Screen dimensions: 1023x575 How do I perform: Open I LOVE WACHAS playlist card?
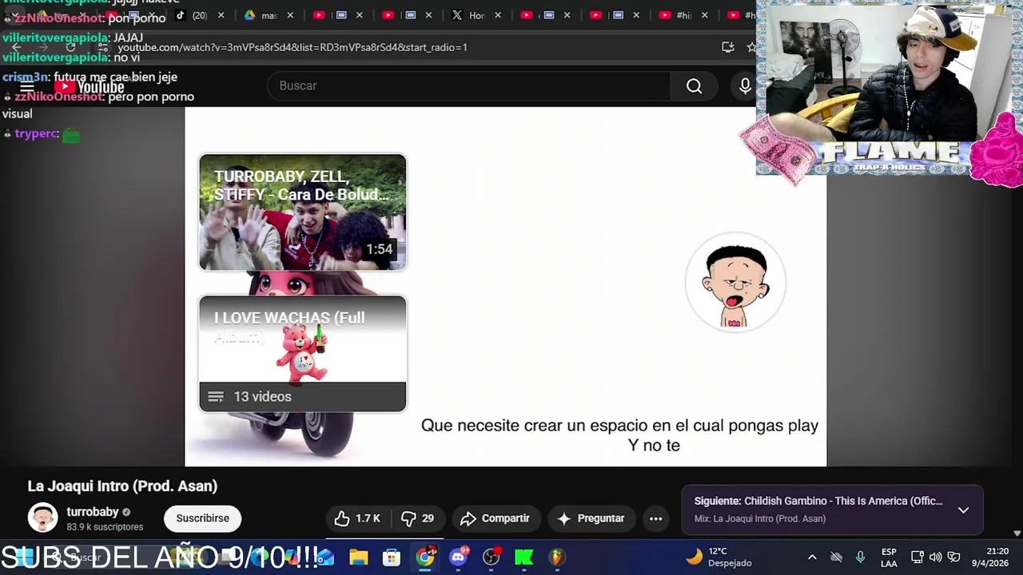(302, 354)
